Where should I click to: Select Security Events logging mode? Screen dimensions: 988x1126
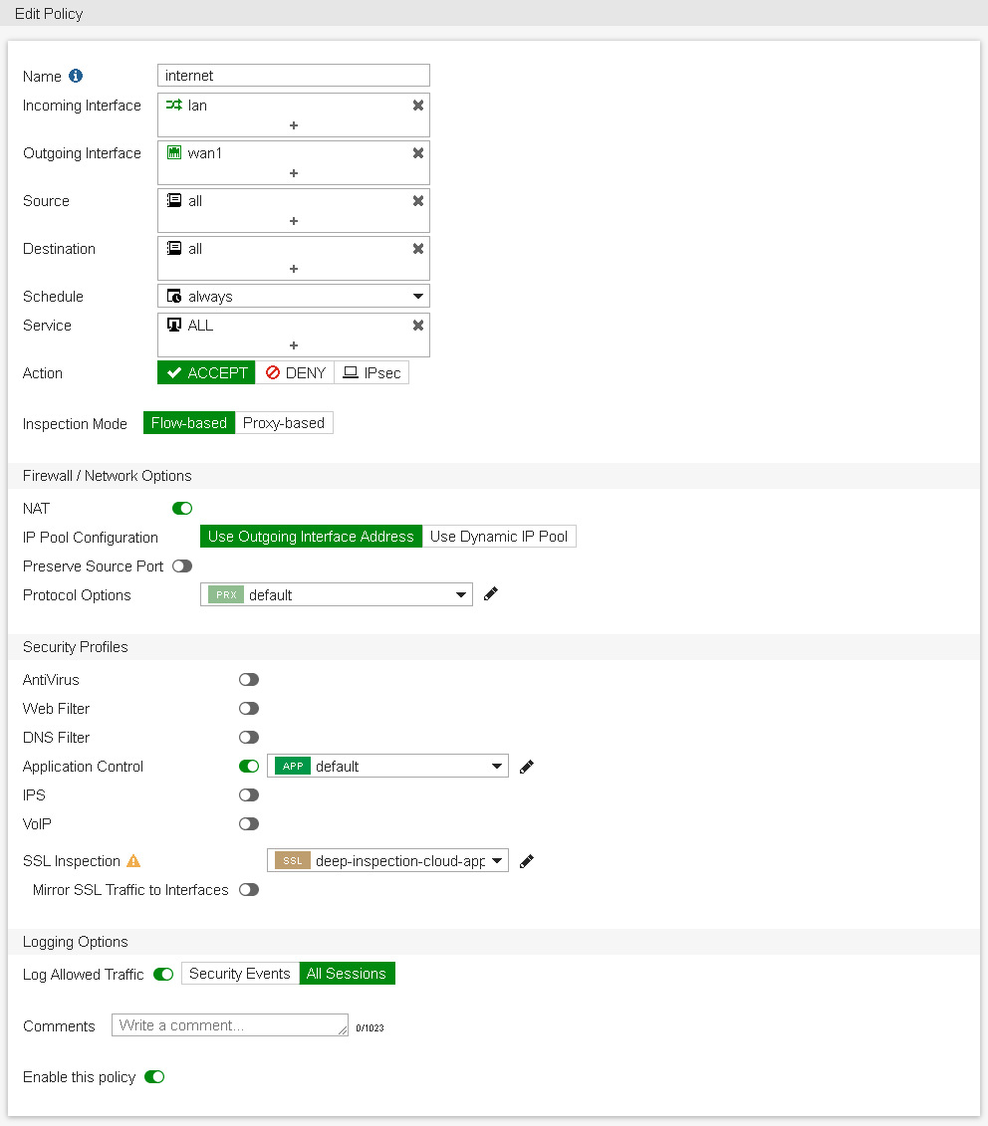click(239, 974)
